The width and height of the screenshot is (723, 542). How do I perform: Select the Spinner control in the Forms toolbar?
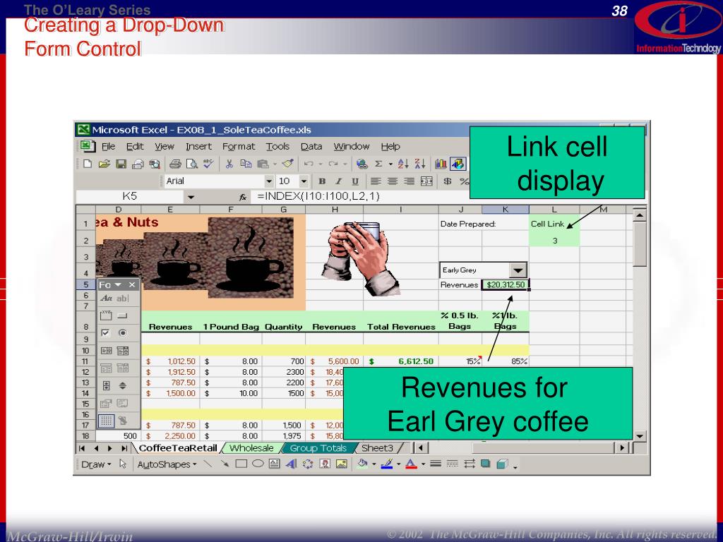pyautogui.click(x=123, y=386)
